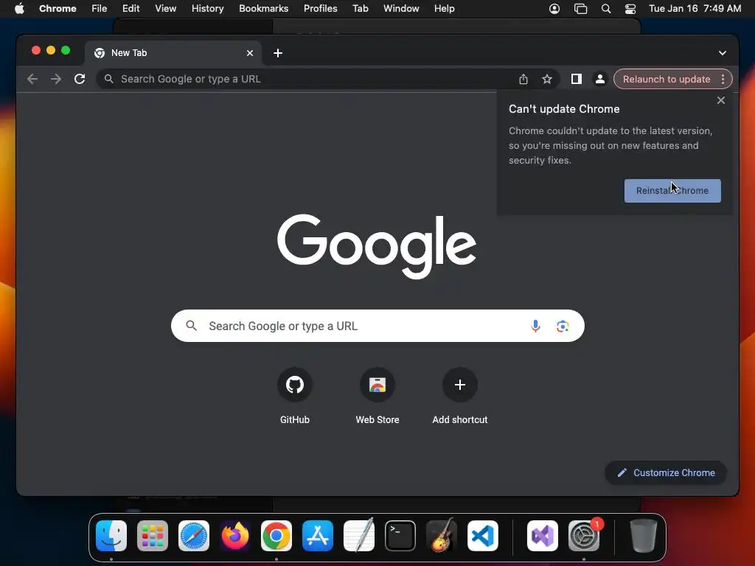Open the File menu
This screenshot has width=755, height=566.
pyautogui.click(x=100, y=9)
